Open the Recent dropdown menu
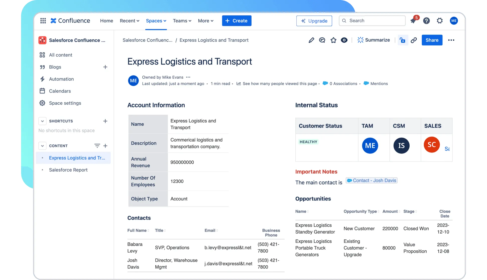The image size is (487, 280). [129, 21]
